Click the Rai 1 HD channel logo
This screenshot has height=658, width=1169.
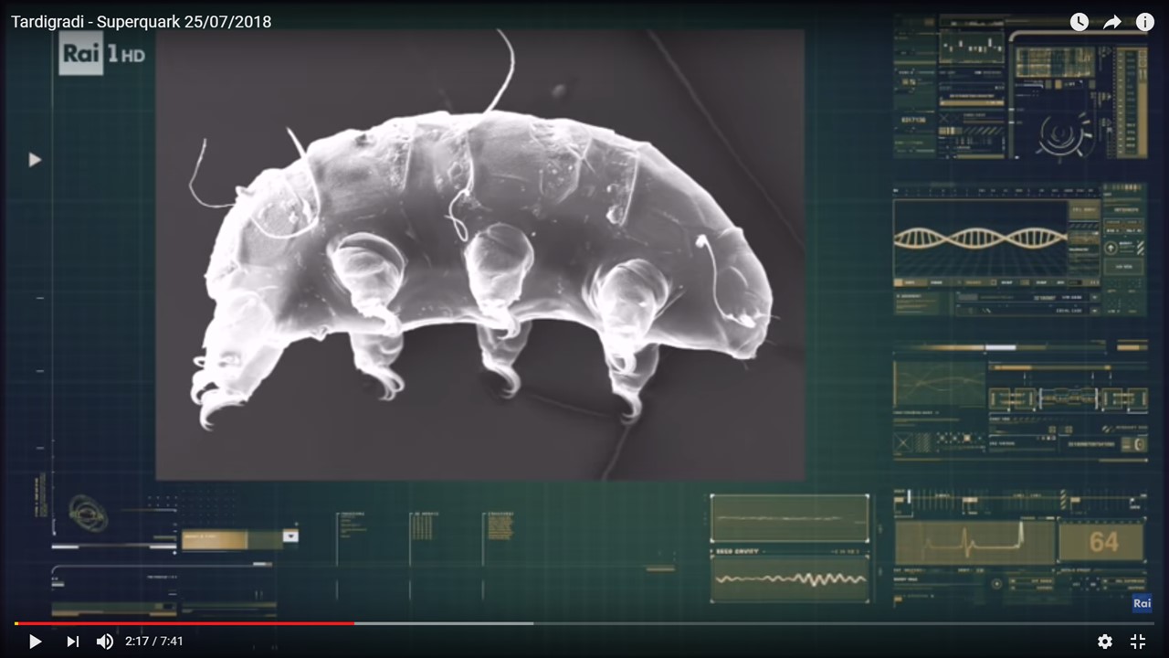pyautogui.click(x=103, y=54)
